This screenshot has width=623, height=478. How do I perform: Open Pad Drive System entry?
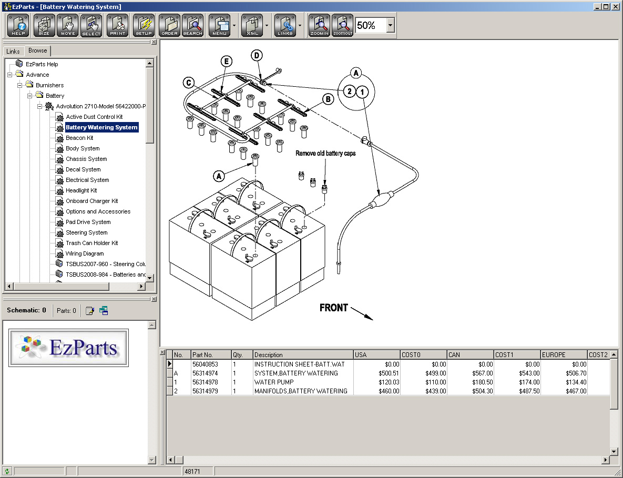coord(88,222)
